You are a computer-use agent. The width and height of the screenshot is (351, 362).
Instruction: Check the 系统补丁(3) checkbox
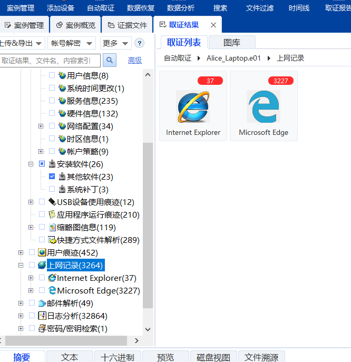pos(52,189)
